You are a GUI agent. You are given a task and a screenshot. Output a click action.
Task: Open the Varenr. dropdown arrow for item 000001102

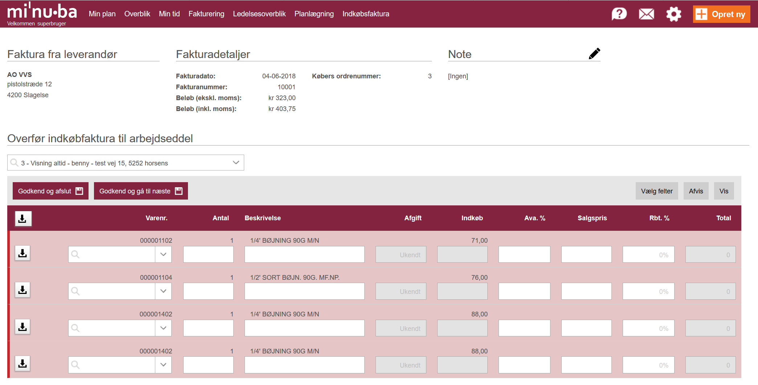pyautogui.click(x=163, y=254)
